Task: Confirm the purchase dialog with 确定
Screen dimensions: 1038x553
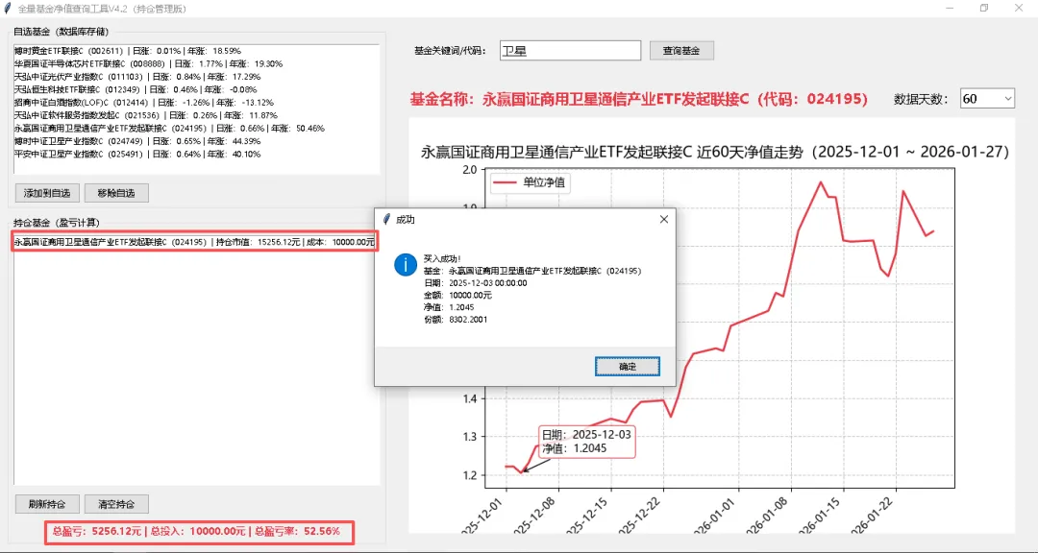Action: (x=627, y=367)
